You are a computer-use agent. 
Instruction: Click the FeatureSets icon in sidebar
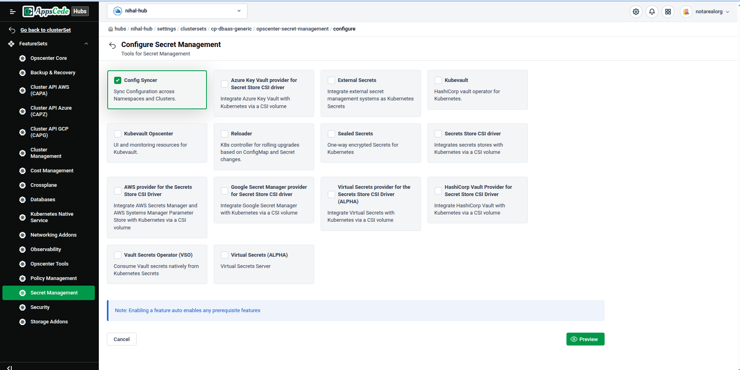point(11,44)
